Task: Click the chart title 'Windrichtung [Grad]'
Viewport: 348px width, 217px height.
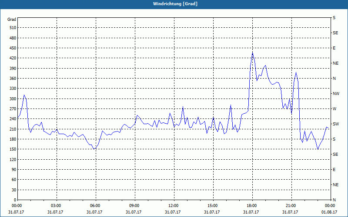Action: coord(175,4)
